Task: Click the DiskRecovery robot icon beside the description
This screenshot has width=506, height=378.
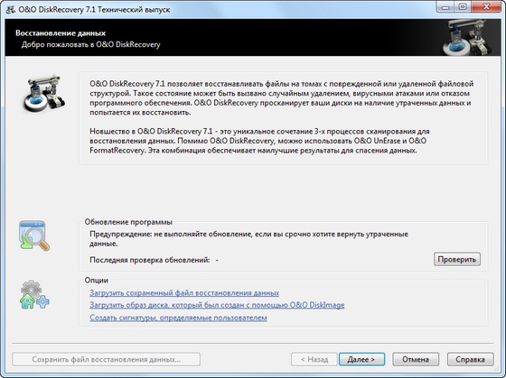Action: [44, 94]
